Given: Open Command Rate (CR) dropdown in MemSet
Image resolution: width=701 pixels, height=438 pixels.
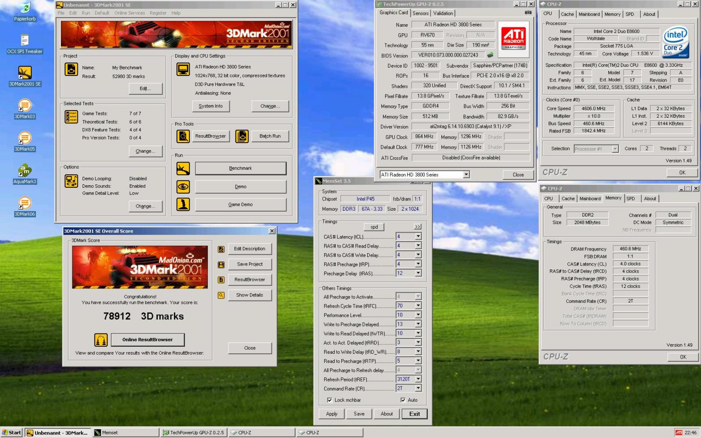Looking at the screenshot, I should 418,388.
